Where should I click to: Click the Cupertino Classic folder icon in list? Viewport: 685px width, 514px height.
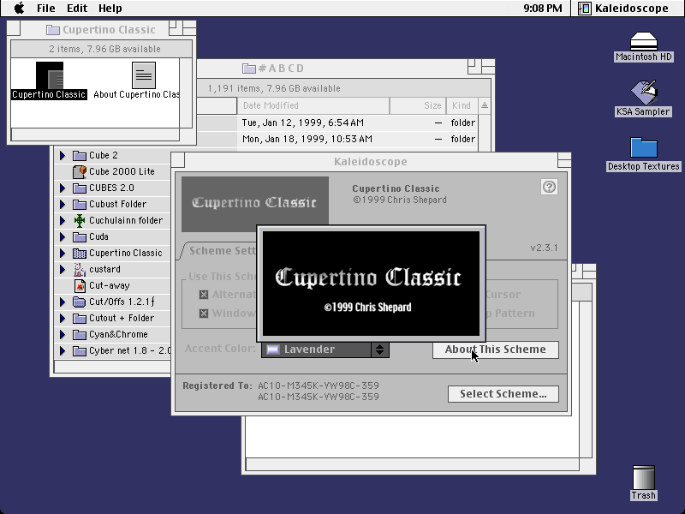click(x=80, y=253)
